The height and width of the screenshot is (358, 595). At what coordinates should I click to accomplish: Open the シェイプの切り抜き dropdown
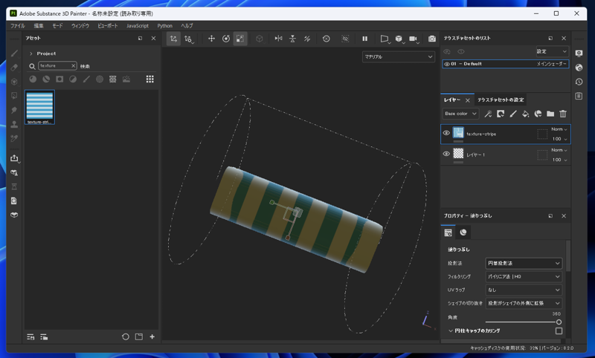pos(524,303)
